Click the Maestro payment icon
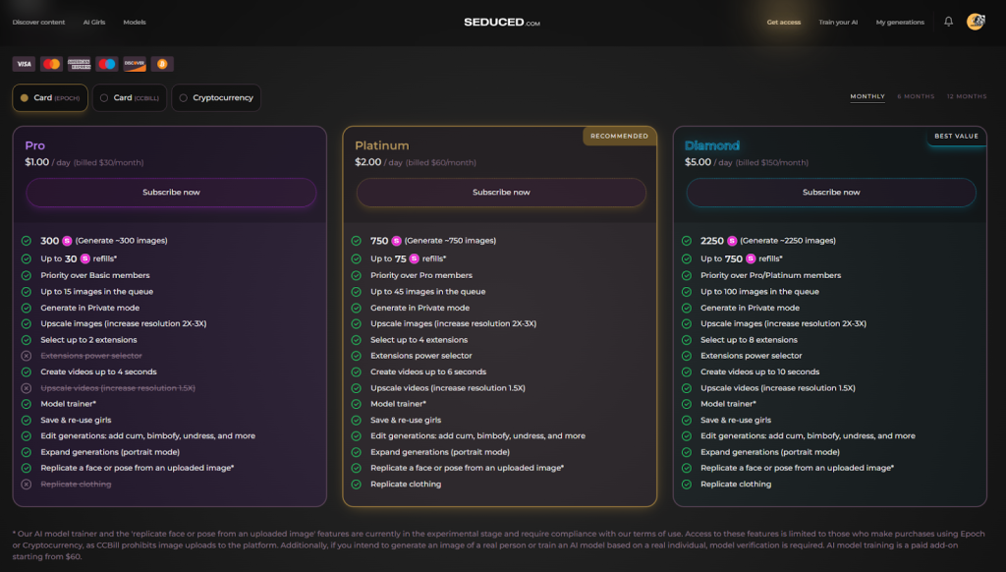The image size is (1006, 572). (x=106, y=64)
